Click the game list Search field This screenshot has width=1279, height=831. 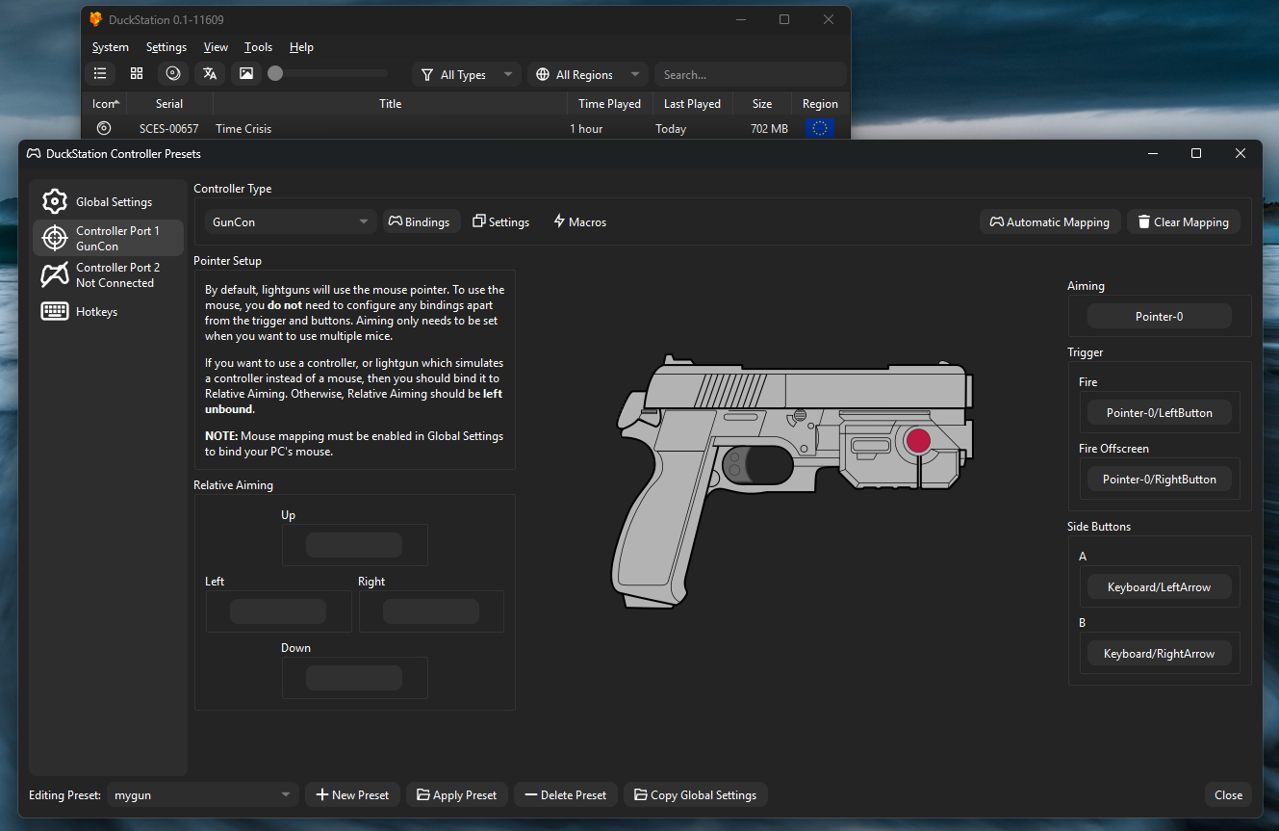pos(750,74)
